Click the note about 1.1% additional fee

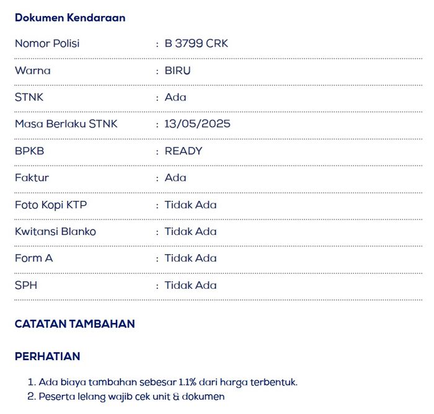point(167,382)
